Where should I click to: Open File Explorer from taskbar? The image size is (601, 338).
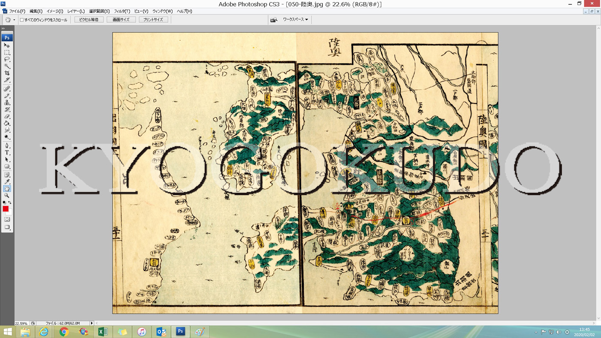click(25, 332)
